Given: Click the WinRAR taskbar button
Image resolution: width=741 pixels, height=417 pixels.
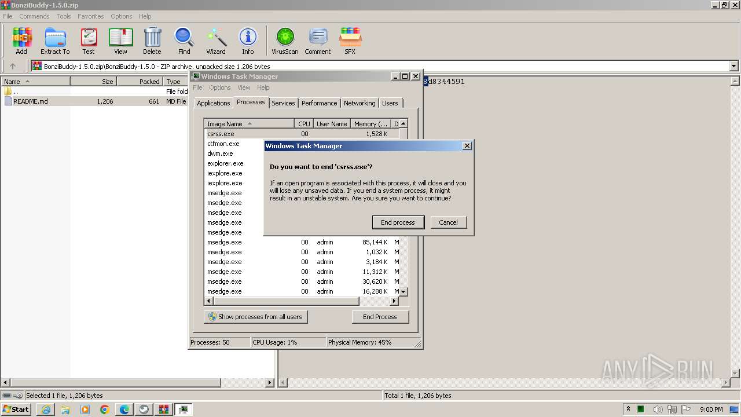Looking at the screenshot, I should [x=163, y=409].
